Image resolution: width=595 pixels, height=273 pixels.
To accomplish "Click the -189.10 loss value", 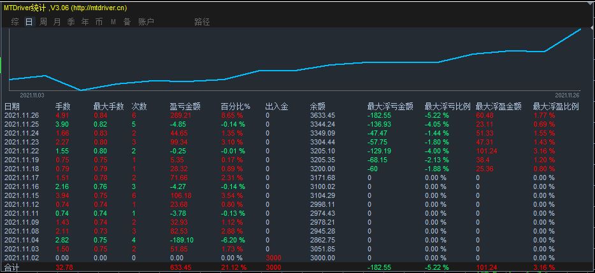I will [x=182, y=240].
